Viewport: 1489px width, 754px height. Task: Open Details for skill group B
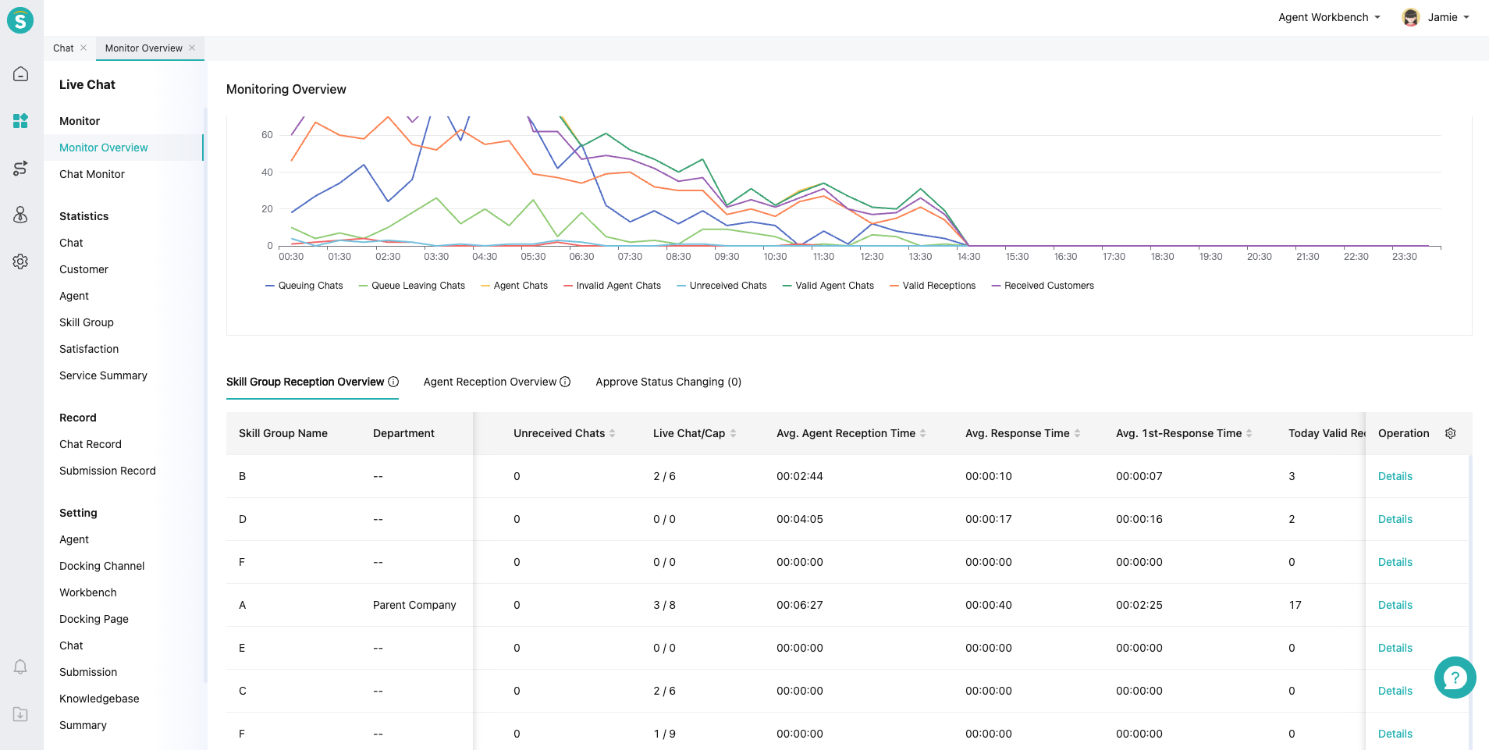click(x=1395, y=476)
